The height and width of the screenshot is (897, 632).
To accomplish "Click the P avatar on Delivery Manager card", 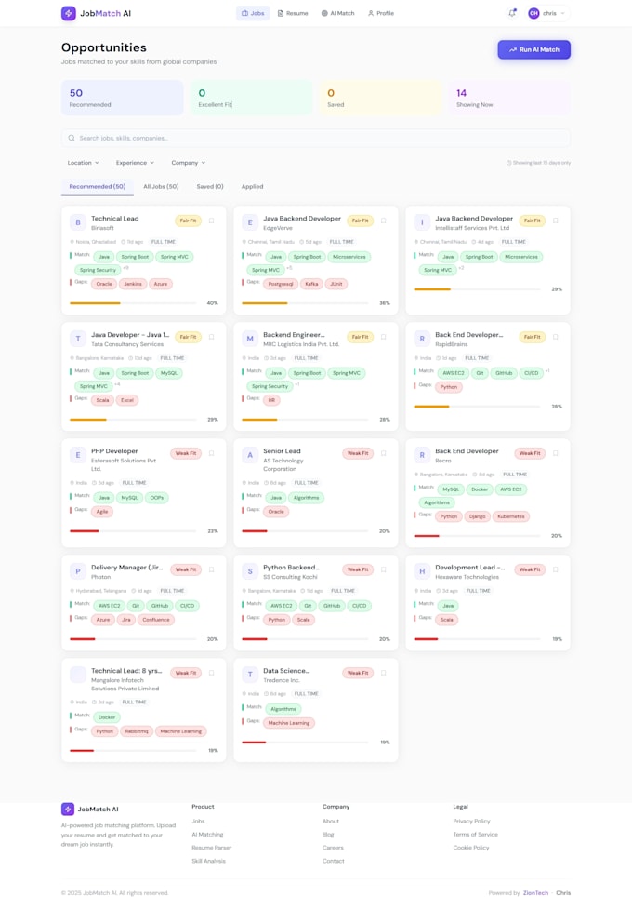I will click(x=78, y=571).
